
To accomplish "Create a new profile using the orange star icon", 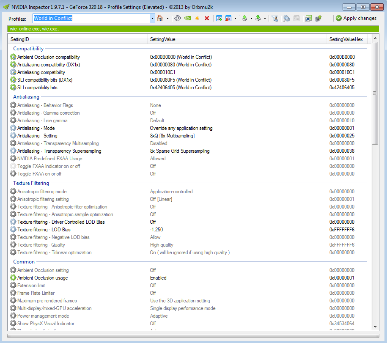I will (x=197, y=18).
